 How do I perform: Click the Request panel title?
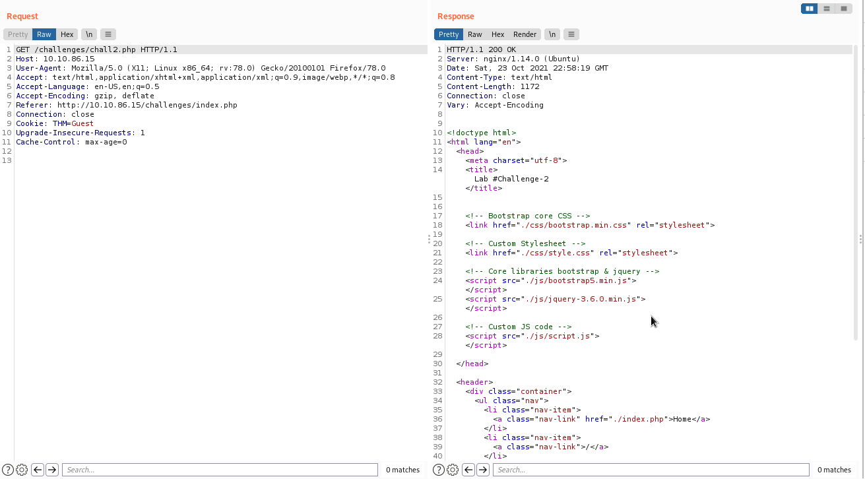pyautogui.click(x=22, y=16)
